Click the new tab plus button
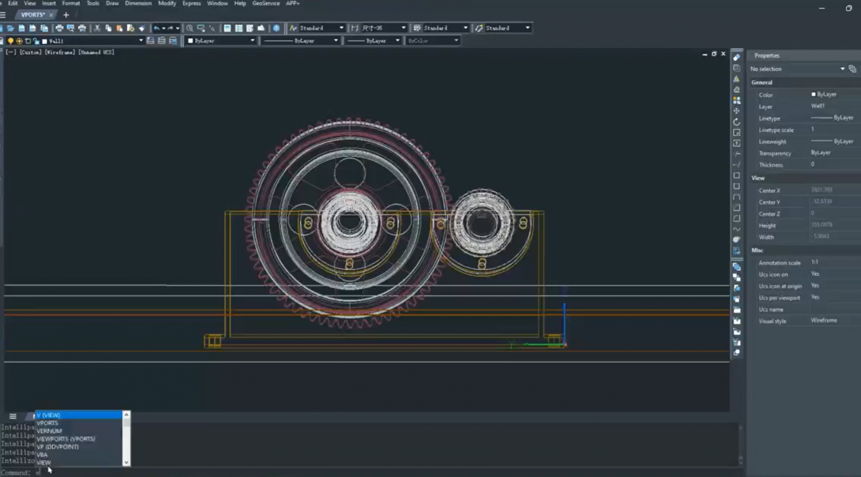This screenshot has height=477, width=861. click(66, 15)
